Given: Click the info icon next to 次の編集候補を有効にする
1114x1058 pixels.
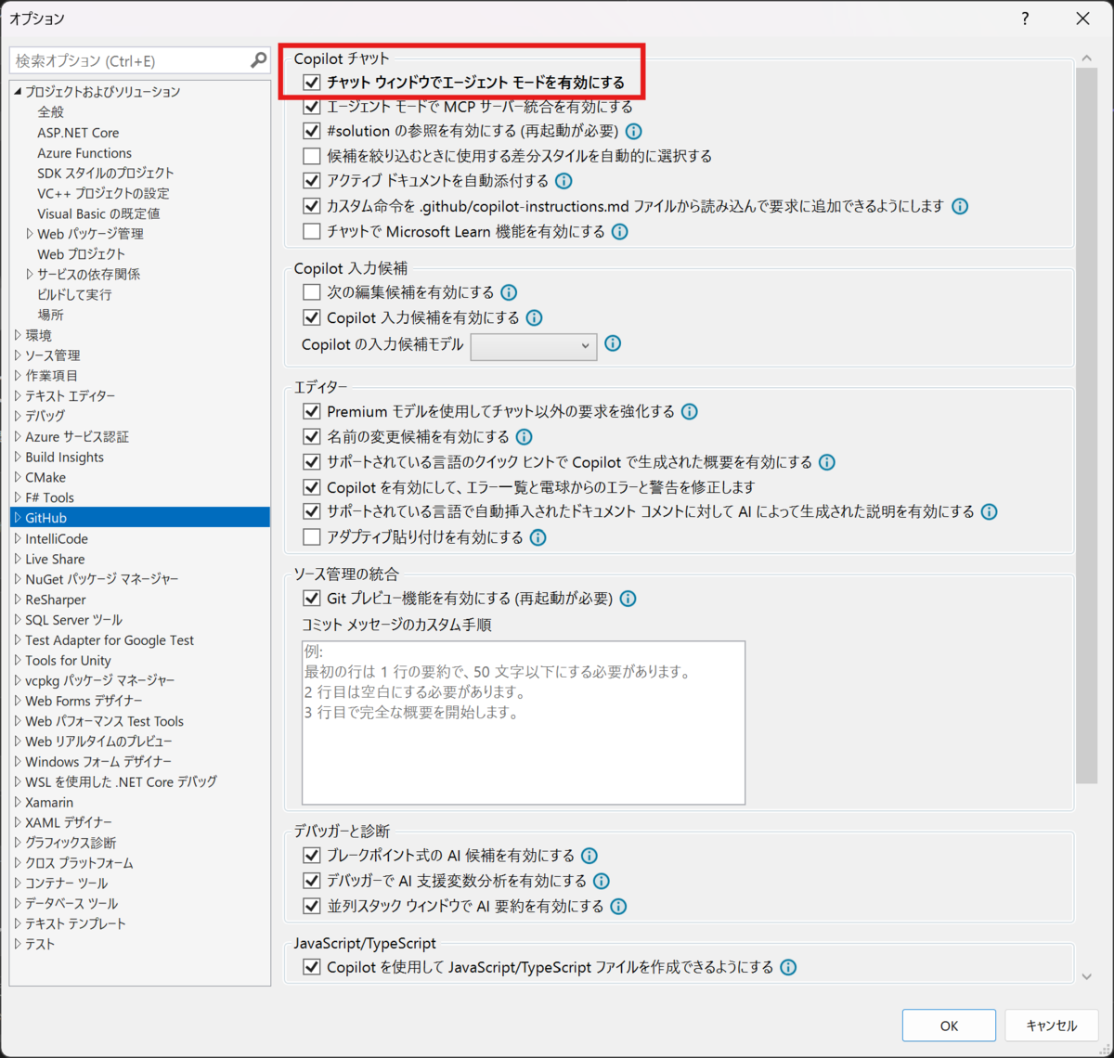Looking at the screenshot, I should point(508,291).
